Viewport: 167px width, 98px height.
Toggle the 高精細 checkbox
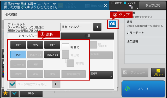(70, 63)
